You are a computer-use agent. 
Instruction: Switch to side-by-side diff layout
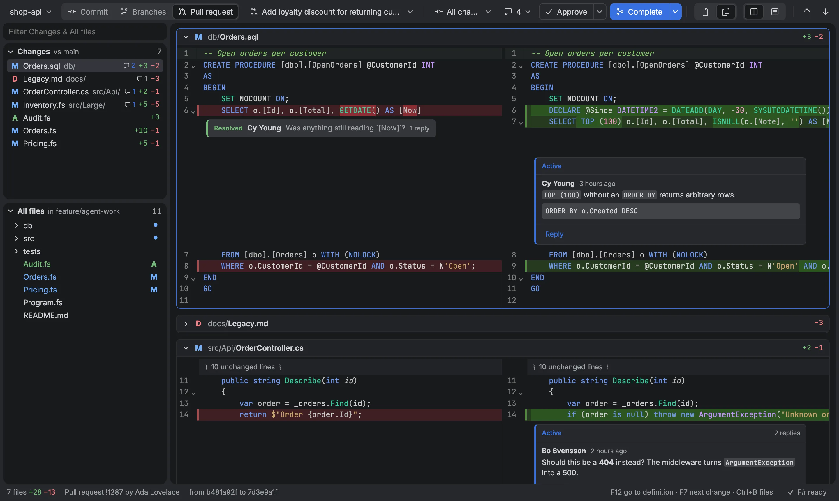coord(754,12)
